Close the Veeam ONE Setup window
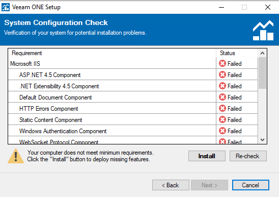The image size is (279, 197). (268, 7)
